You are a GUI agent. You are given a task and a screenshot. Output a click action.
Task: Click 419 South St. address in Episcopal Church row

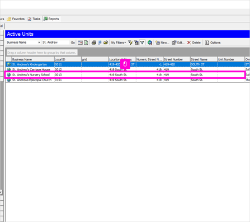click(x=122, y=80)
